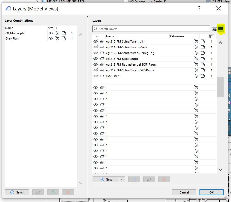Click layer type icon of eg|212-FM-Schraffuren-Reinigung
231x202 pixels.
tap(102, 53)
